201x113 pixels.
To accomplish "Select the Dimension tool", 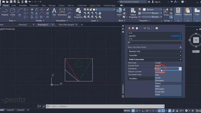I will point(62,12).
